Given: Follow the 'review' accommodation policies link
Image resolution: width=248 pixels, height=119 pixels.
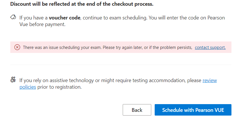Looking at the screenshot, I should coord(210,80).
